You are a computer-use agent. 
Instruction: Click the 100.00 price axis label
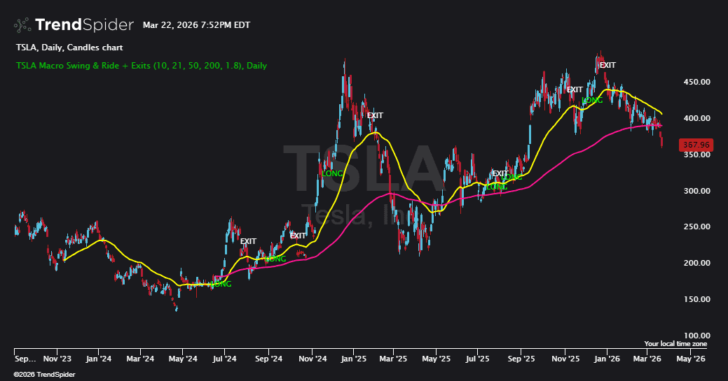[x=696, y=335]
